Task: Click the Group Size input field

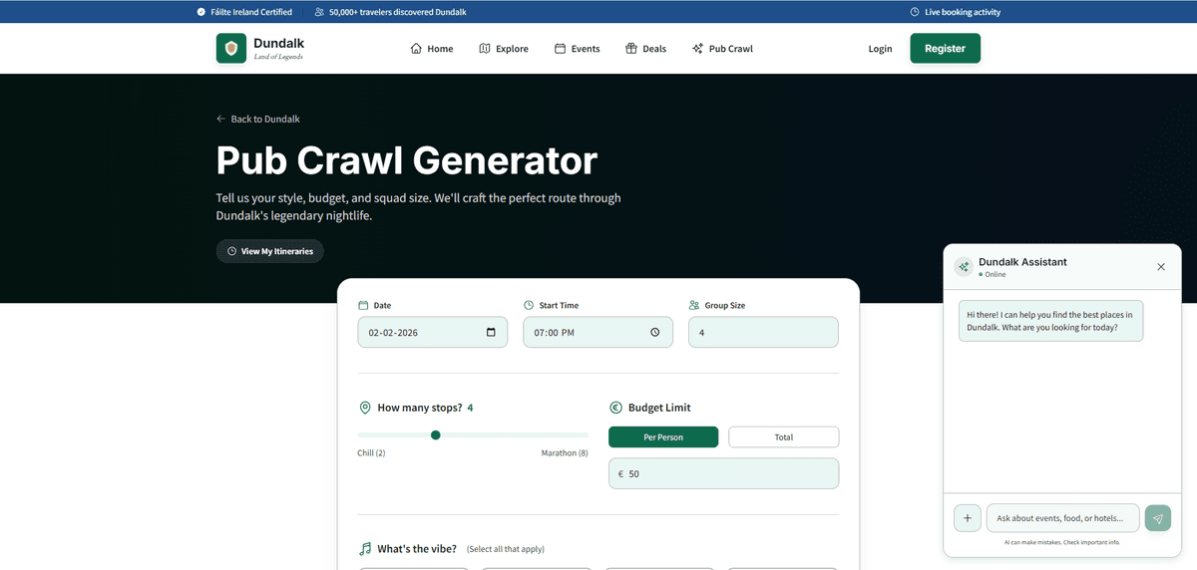Action: 763,333
